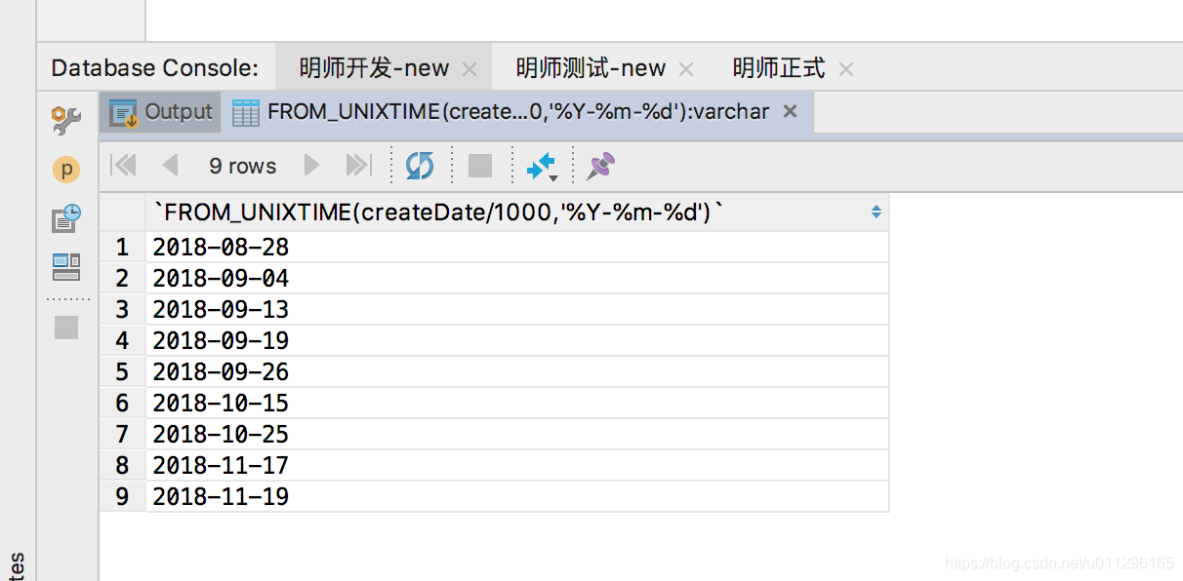Click the gray stop square in sidebar
1183x581 pixels.
(66, 328)
